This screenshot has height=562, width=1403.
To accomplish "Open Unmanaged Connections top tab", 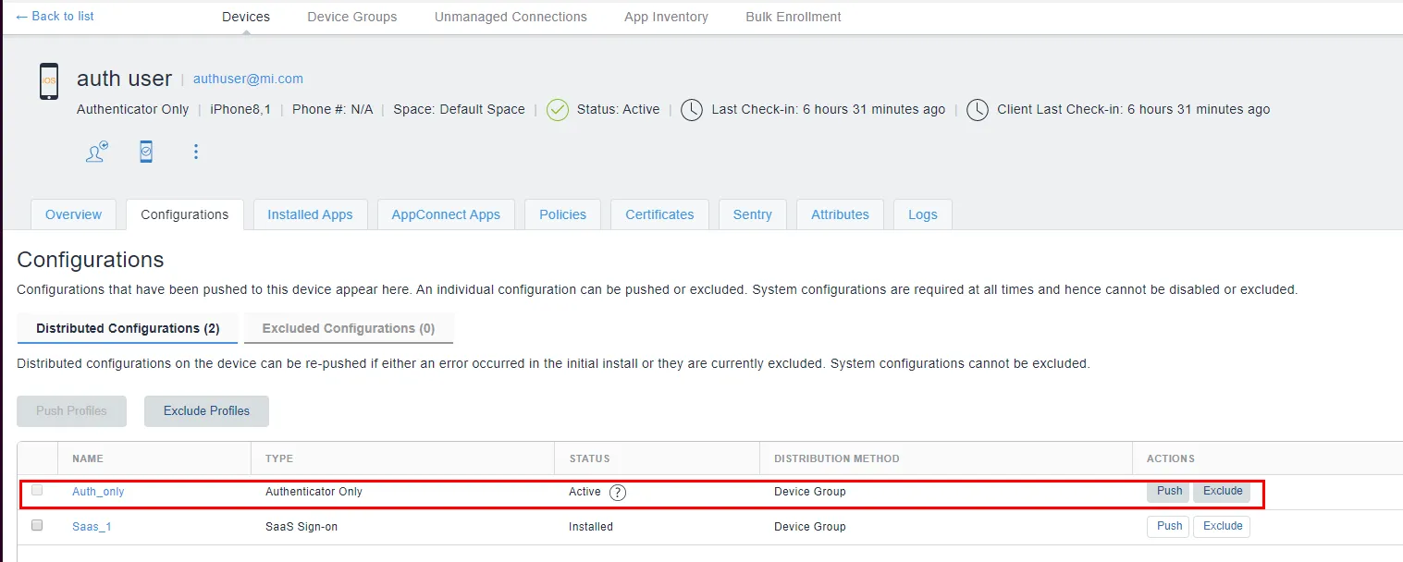I will point(511,17).
